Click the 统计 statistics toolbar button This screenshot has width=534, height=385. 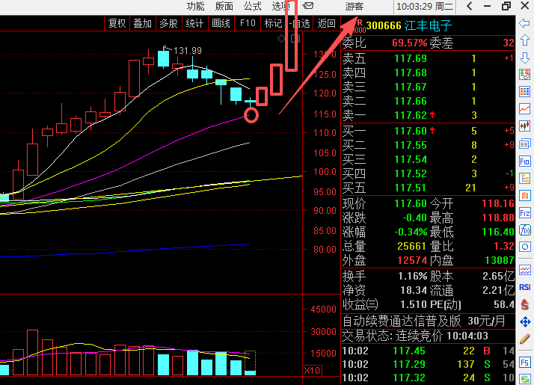tap(194, 23)
